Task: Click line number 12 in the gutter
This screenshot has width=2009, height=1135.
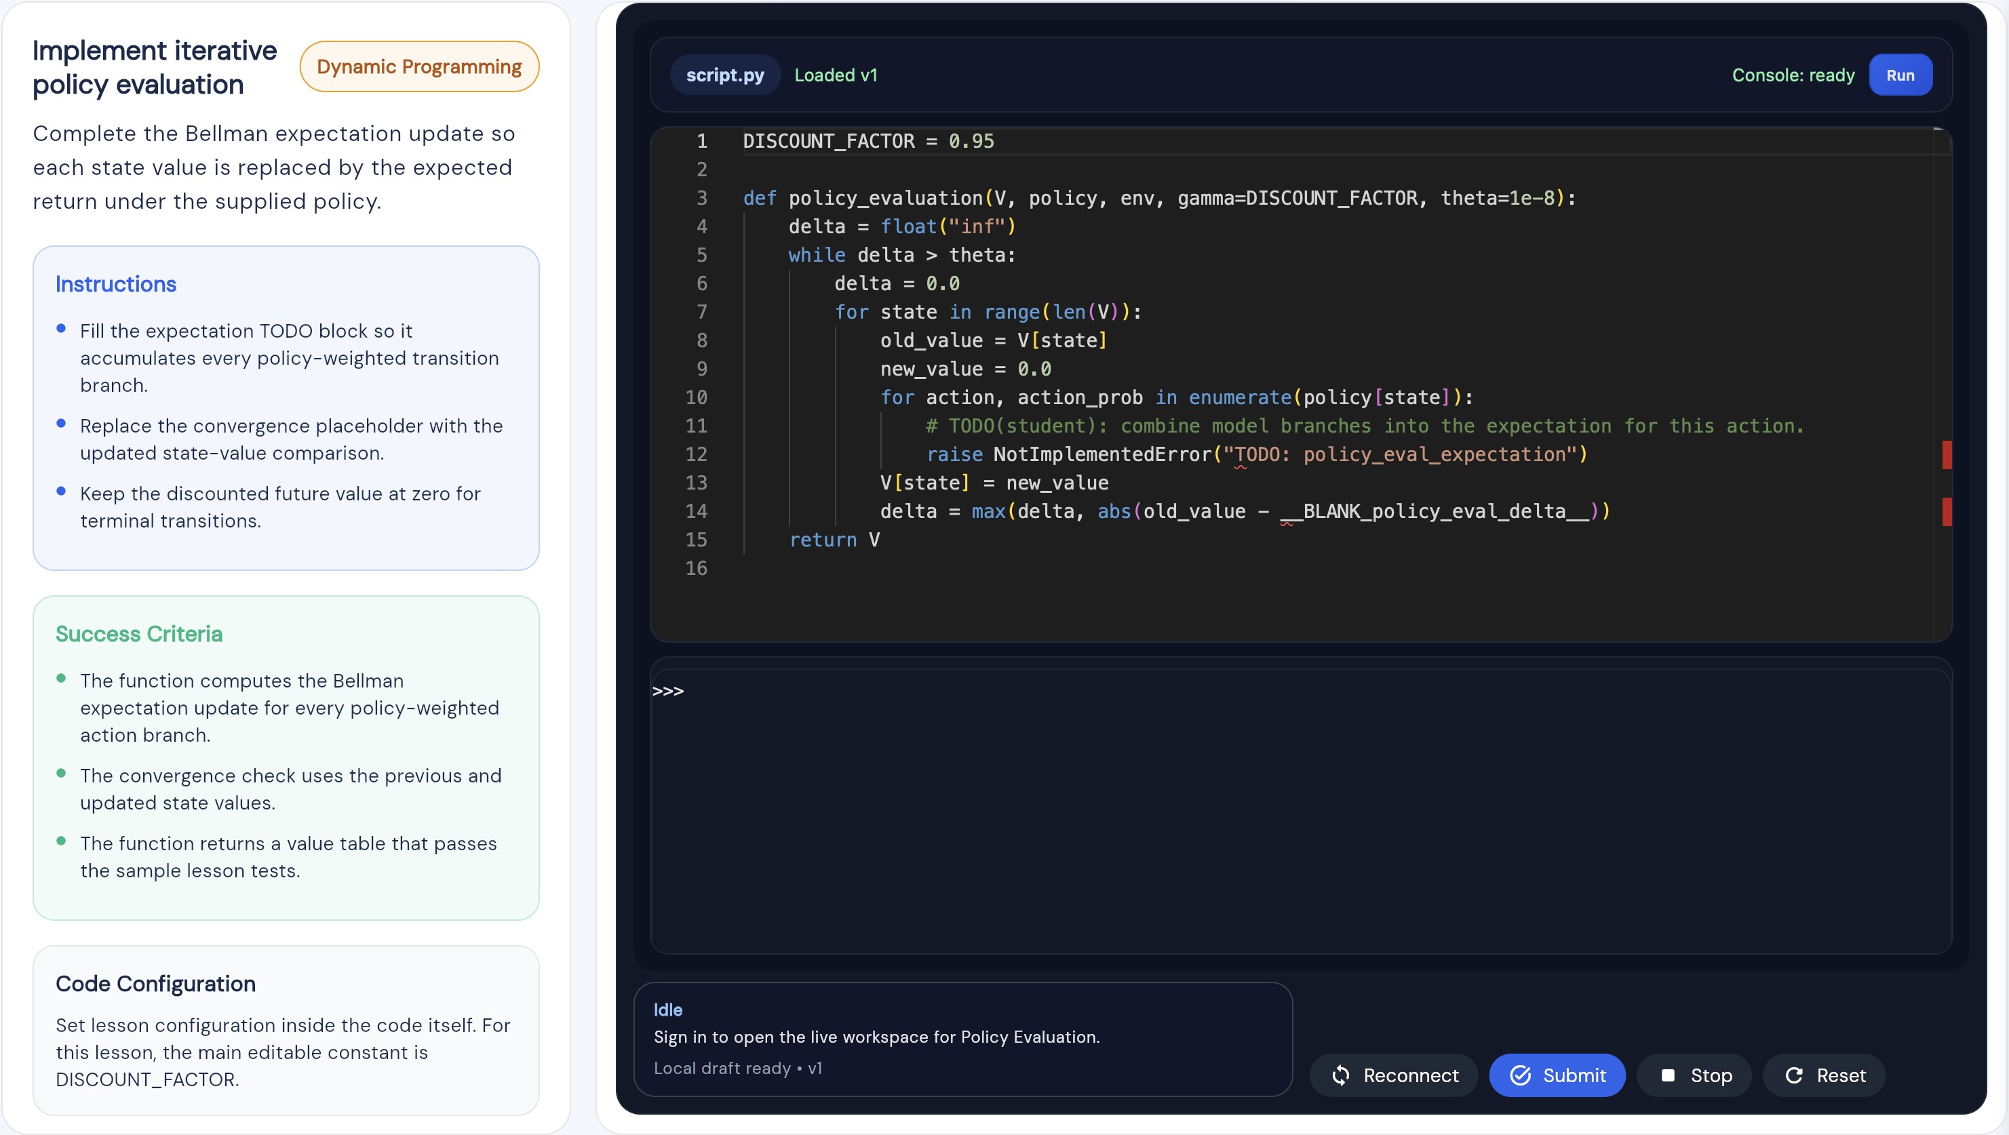Action: [697, 454]
